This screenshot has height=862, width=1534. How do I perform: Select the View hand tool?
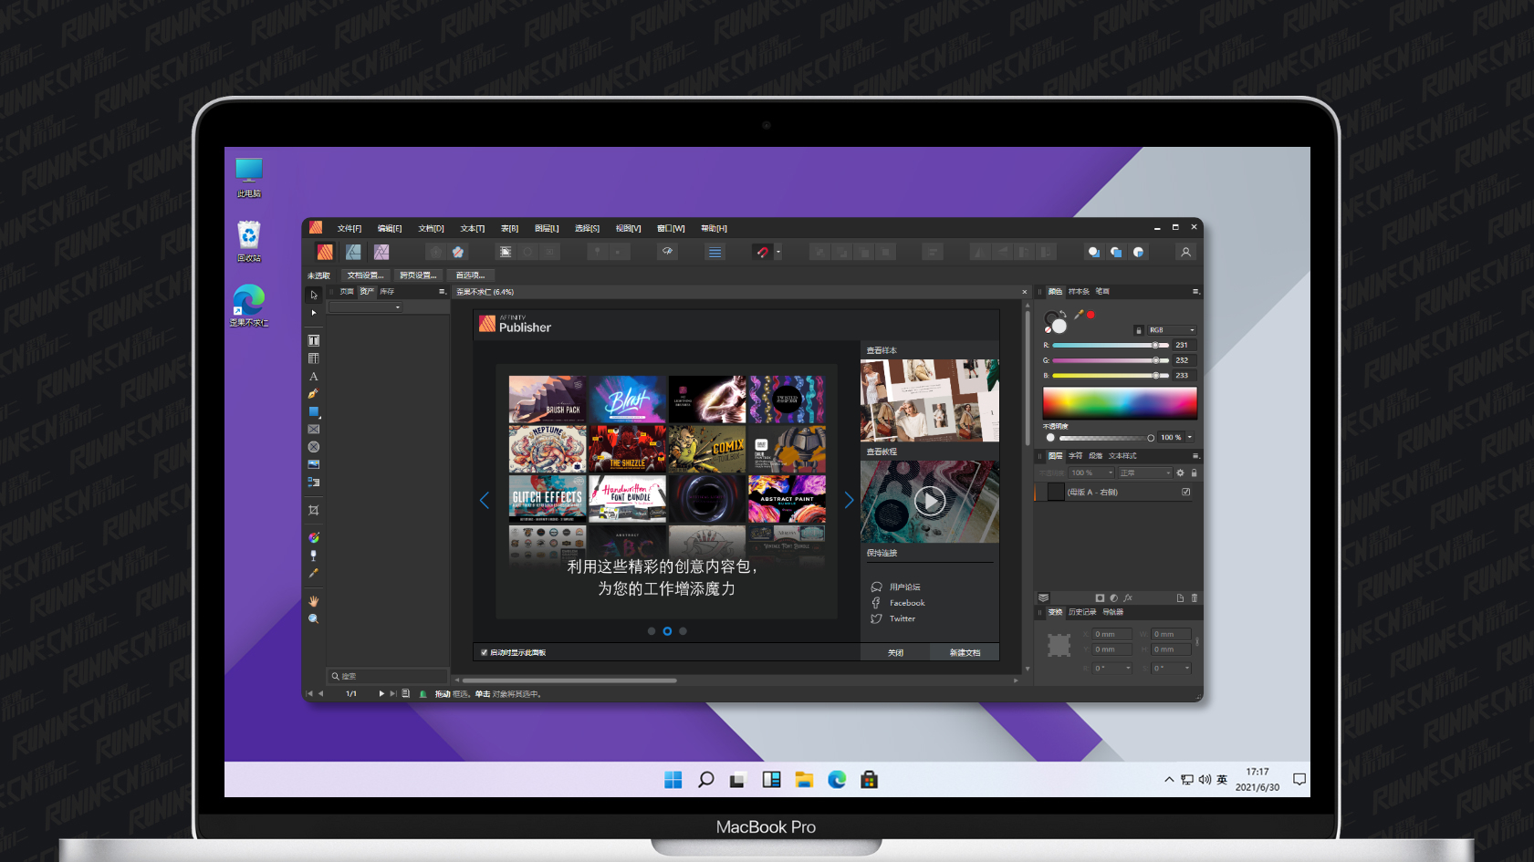click(x=314, y=601)
